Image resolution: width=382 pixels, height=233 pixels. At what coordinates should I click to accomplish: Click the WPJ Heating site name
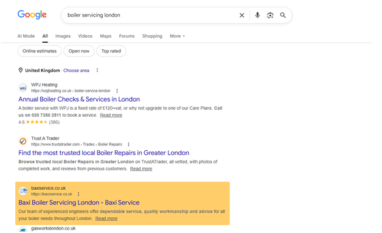[44, 85]
